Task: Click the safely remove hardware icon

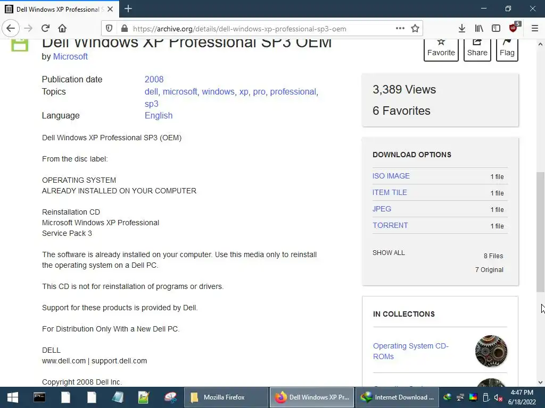Action: pos(486,397)
